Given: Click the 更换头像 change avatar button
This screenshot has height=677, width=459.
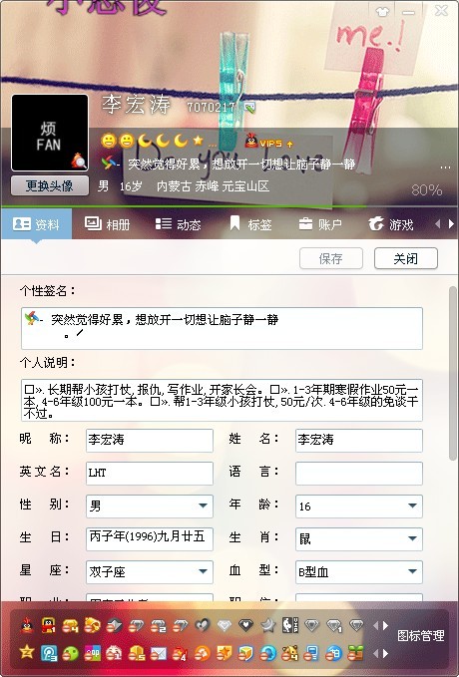Looking at the screenshot, I should coord(50,185).
